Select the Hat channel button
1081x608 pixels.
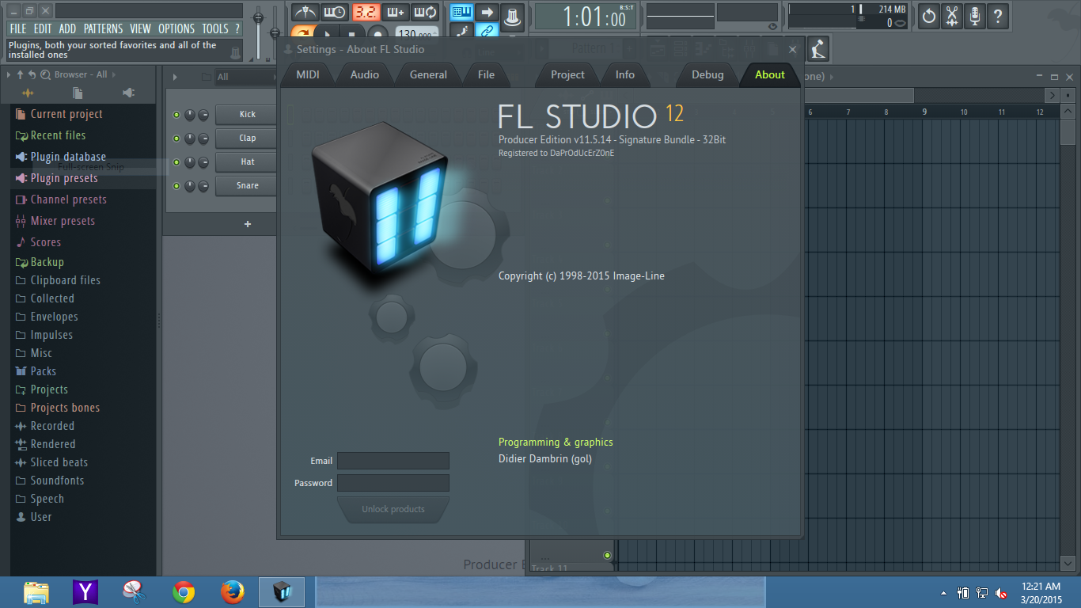point(248,161)
